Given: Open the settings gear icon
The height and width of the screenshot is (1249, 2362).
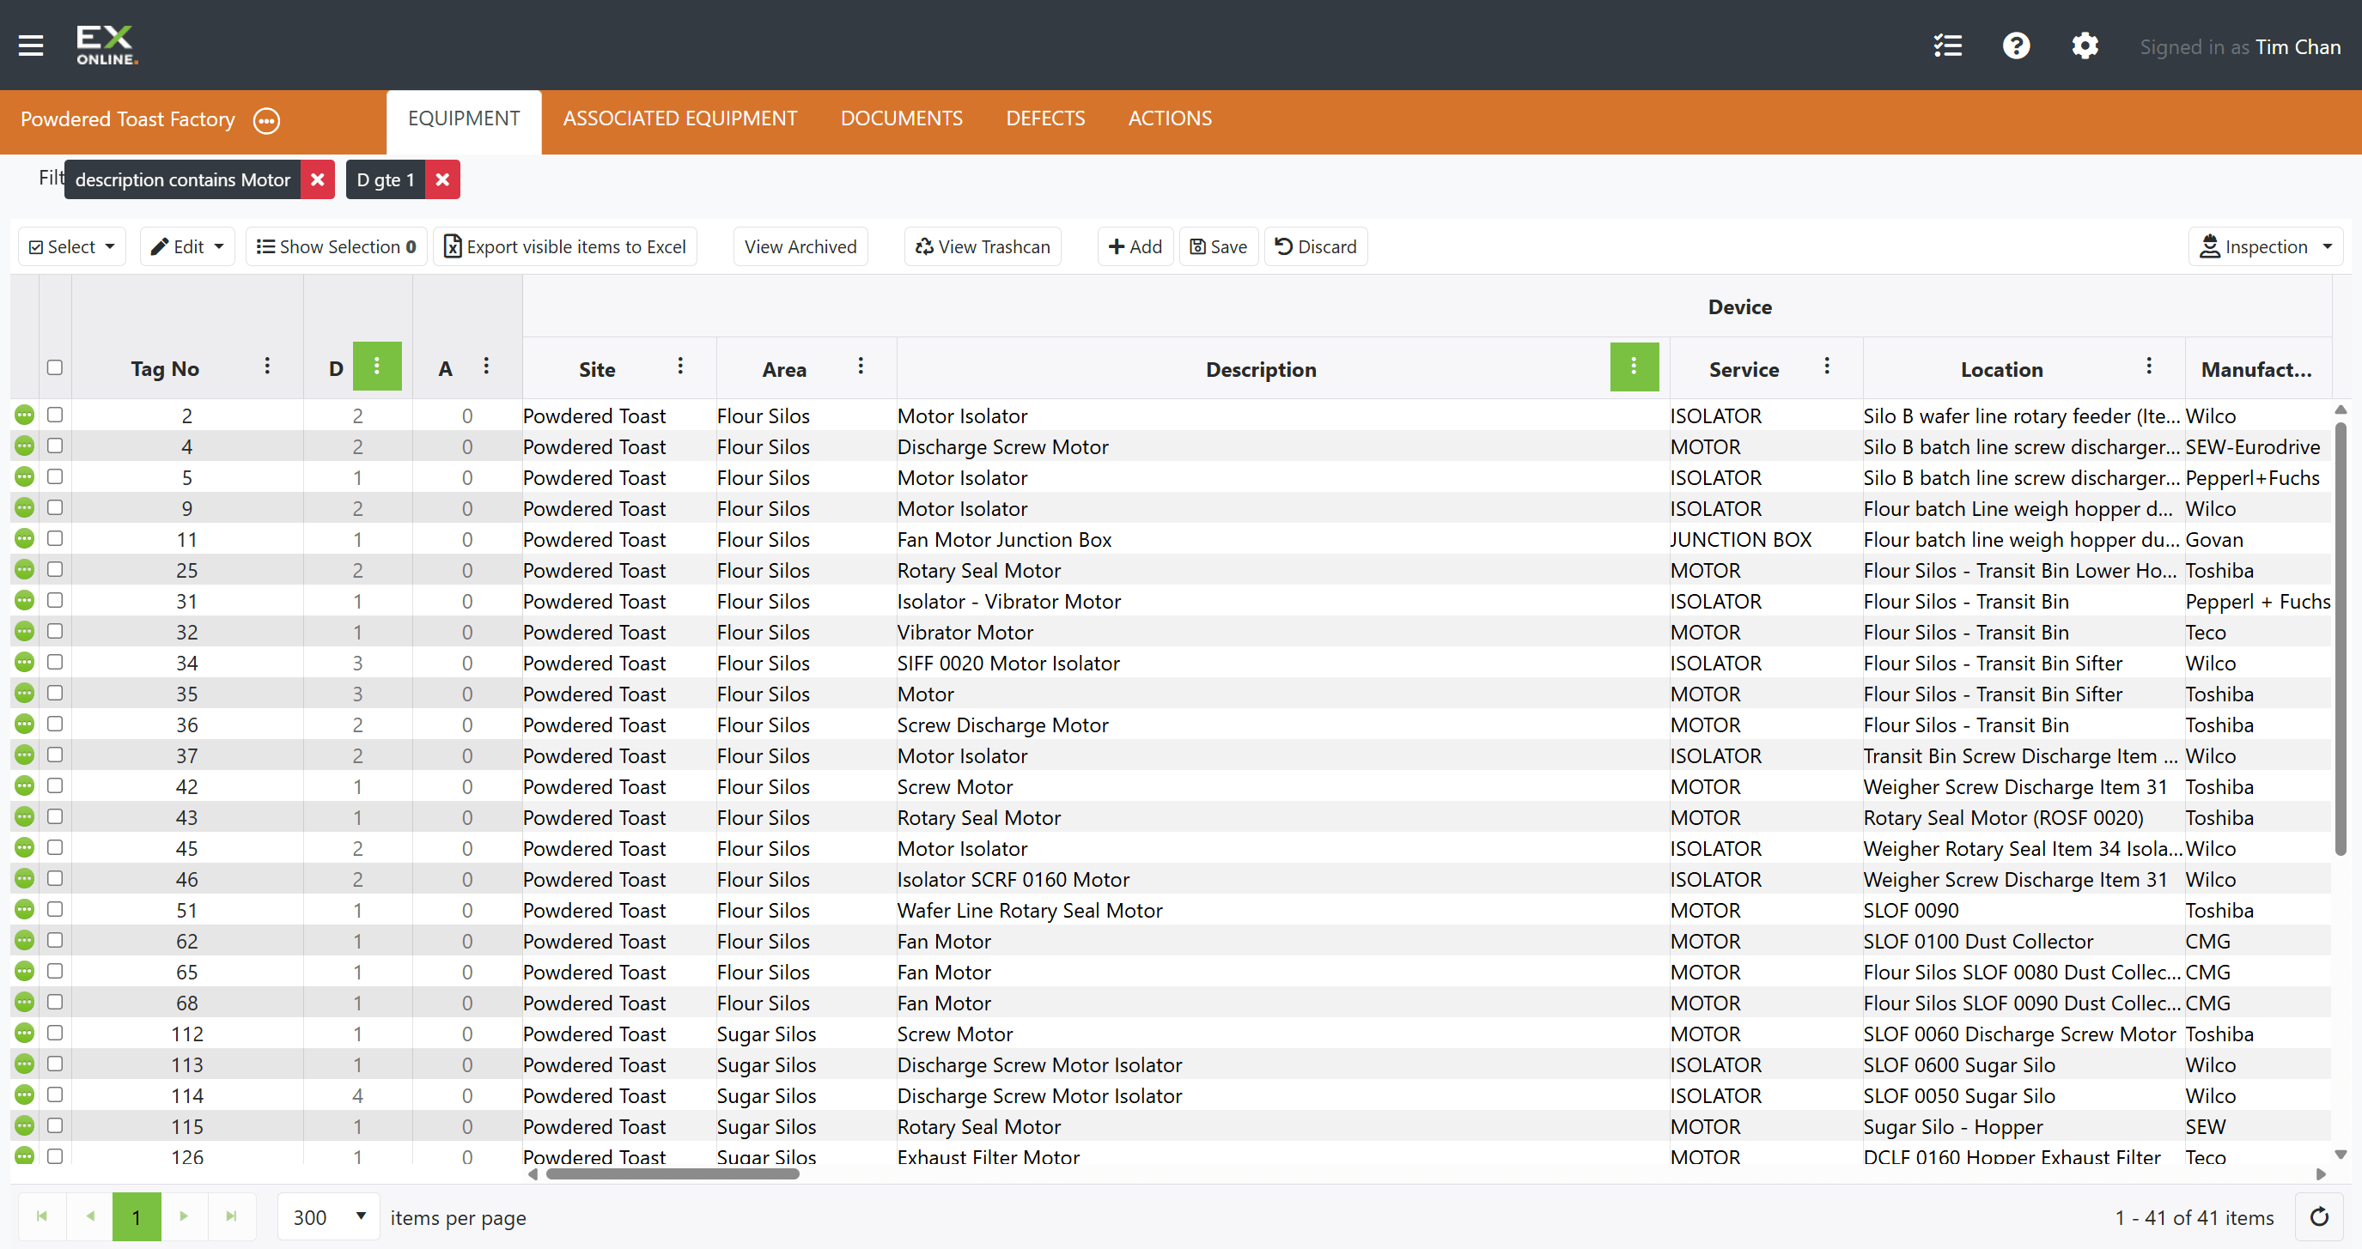Looking at the screenshot, I should (x=2085, y=45).
